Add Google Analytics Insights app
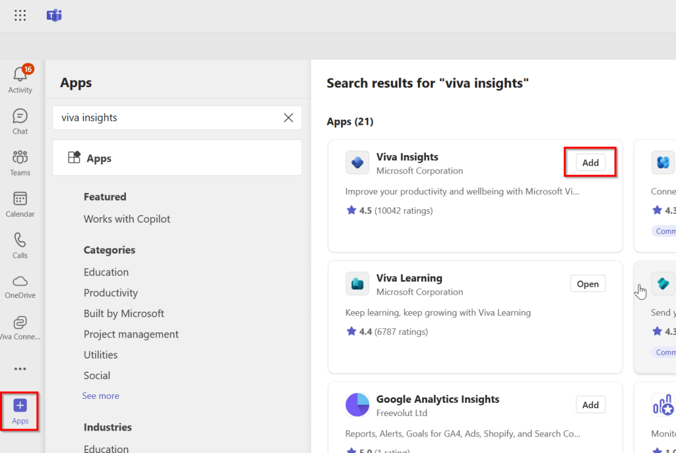 point(590,405)
